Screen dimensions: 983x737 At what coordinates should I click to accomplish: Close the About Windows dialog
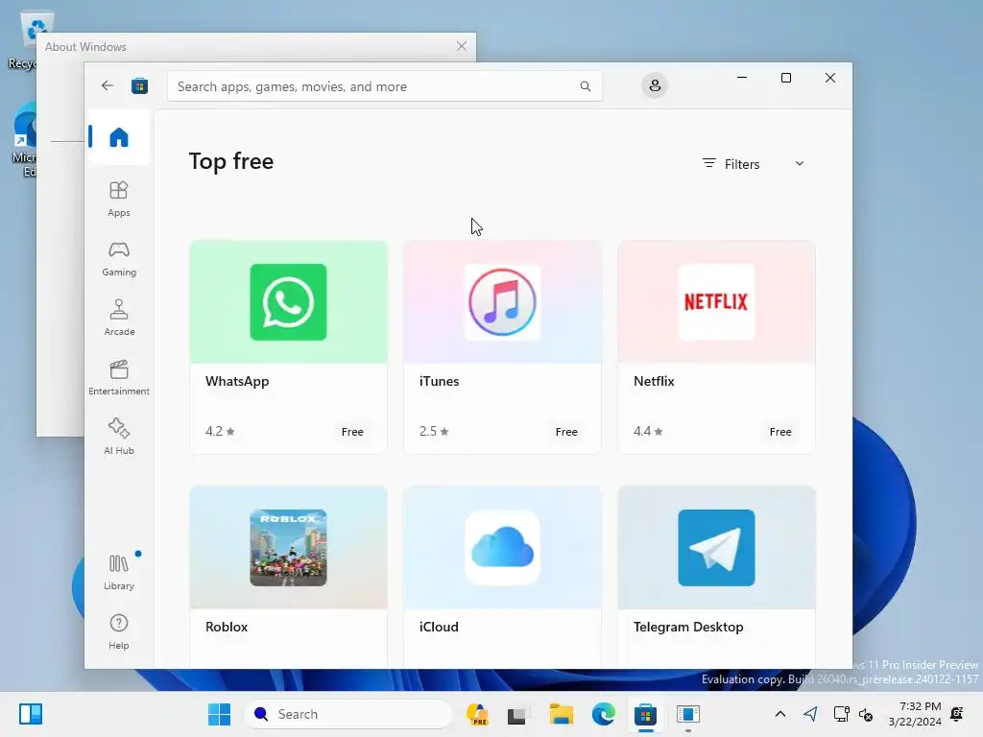pyautogui.click(x=462, y=46)
